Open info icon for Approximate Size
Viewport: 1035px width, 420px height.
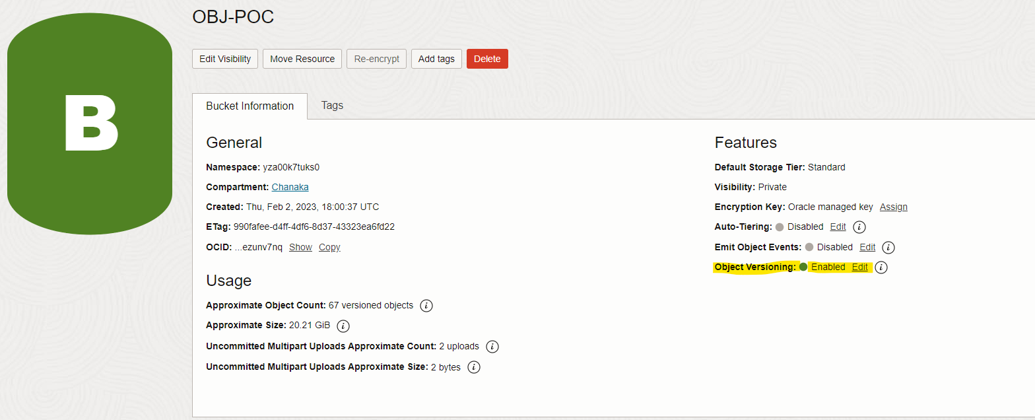point(343,326)
